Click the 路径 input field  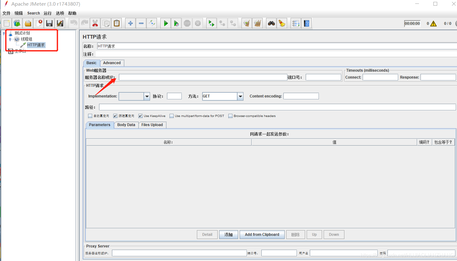click(277, 107)
